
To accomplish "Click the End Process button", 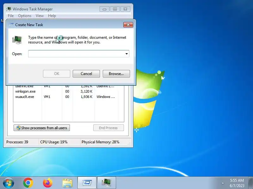I will point(108,128).
